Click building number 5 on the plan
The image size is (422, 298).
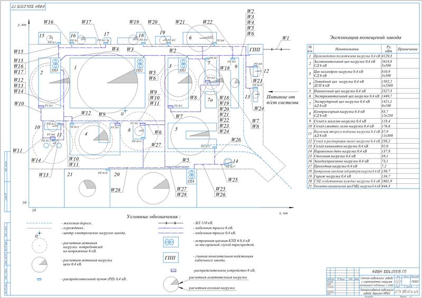pos(176,129)
